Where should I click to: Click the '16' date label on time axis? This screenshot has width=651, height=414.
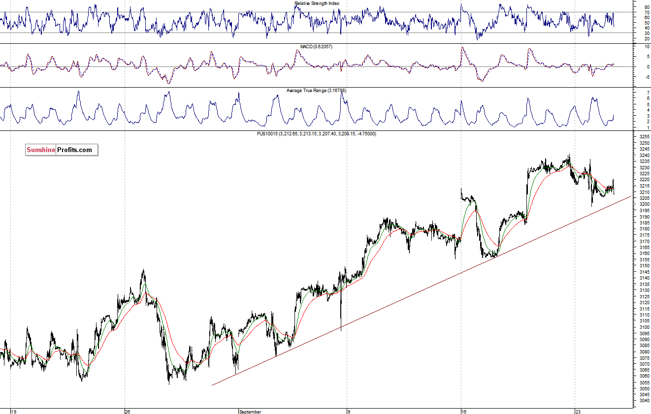(x=464, y=412)
